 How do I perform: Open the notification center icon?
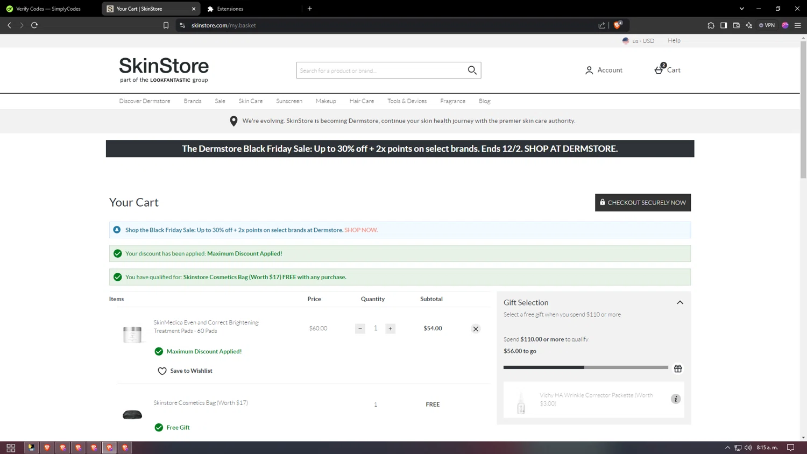(x=790, y=448)
